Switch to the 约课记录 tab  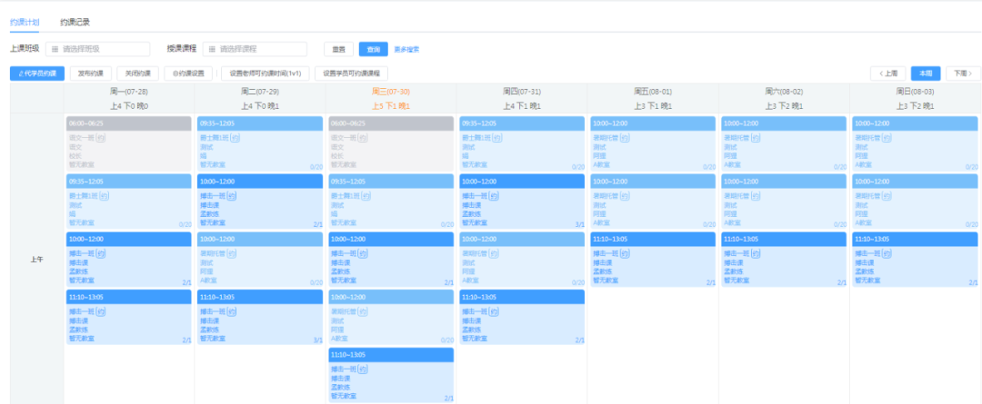click(x=75, y=22)
